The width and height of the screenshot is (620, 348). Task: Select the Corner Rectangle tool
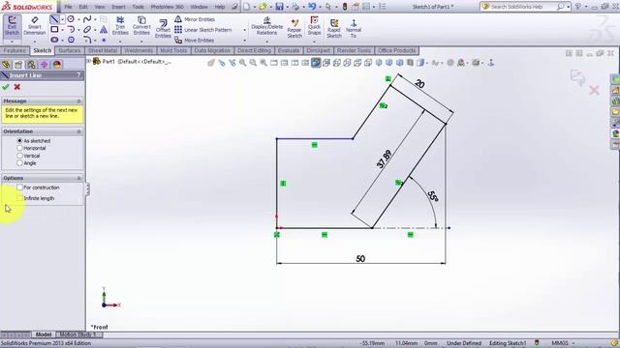click(54, 29)
